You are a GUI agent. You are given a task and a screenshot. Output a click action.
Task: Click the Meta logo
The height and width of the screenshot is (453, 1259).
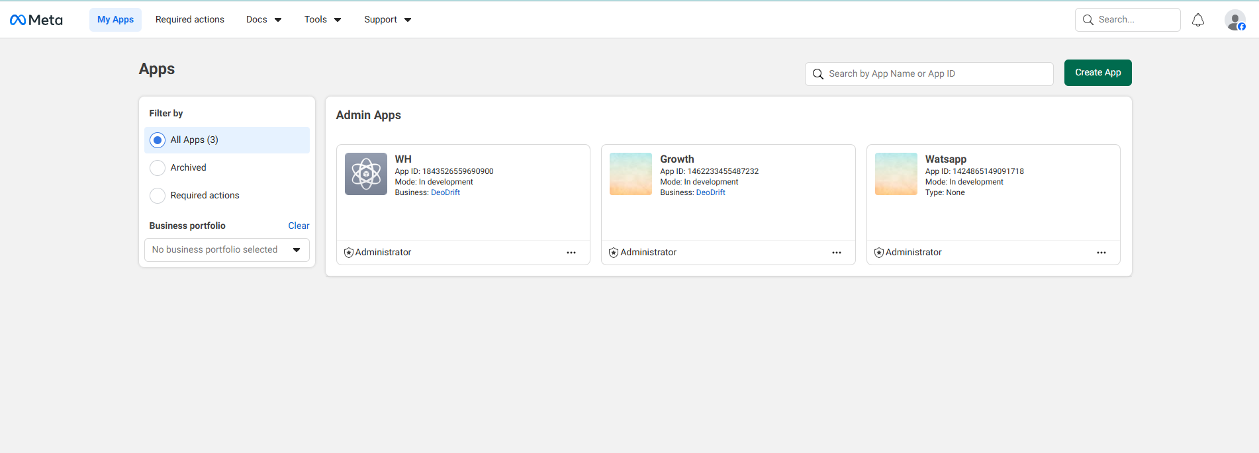pos(36,20)
